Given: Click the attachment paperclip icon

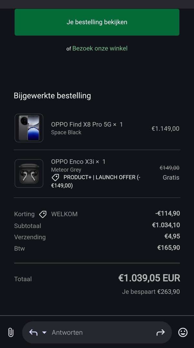Looking at the screenshot, I should [x=11, y=332].
